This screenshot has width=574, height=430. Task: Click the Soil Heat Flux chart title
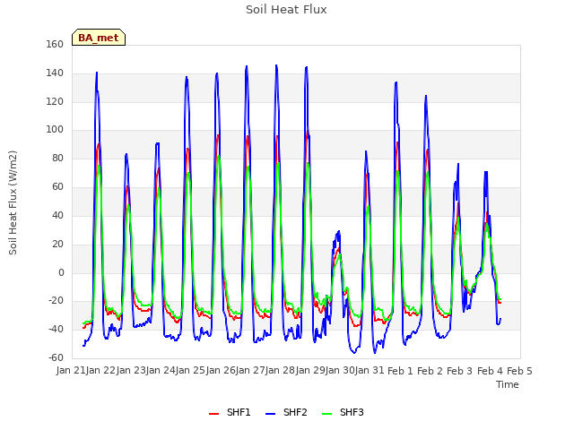pyautogui.click(x=286, y=10)
